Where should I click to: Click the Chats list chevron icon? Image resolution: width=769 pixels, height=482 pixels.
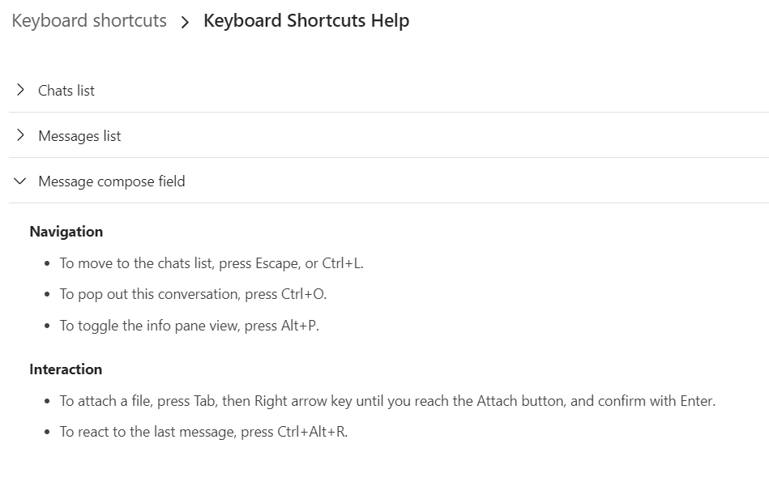(x=20, y=90)
